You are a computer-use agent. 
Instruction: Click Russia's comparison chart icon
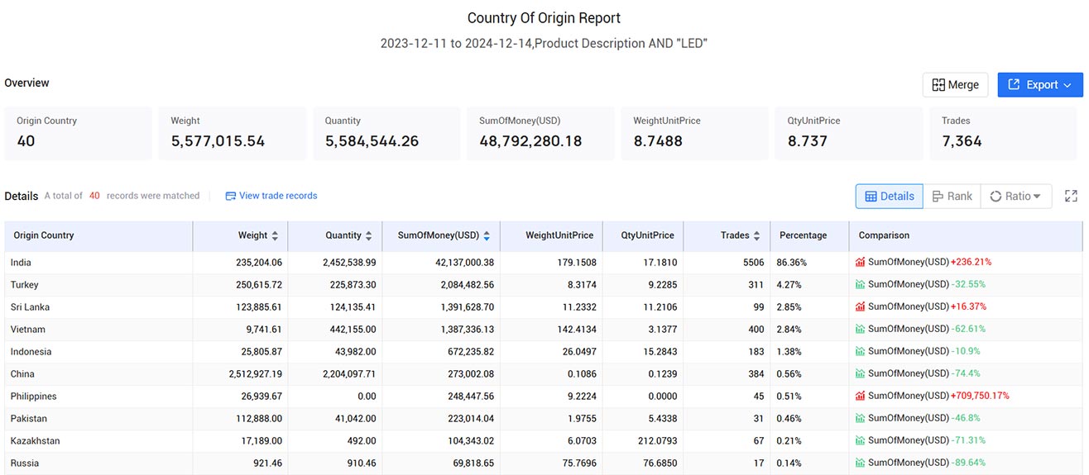[861, 463]
